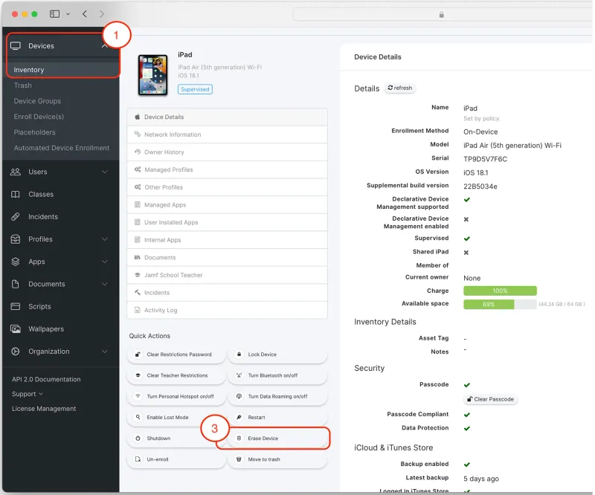This screenshot has width=595, height=495.
Task: Click the iPad device thumbnail image
Action: coord(153,75)
